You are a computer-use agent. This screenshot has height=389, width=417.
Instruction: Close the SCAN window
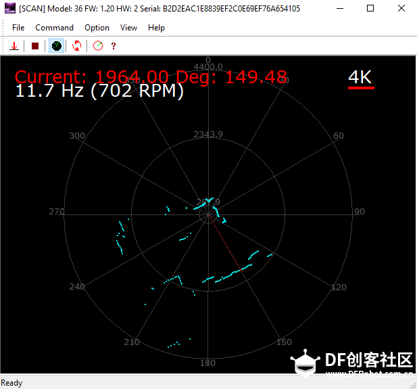(401, 8)
